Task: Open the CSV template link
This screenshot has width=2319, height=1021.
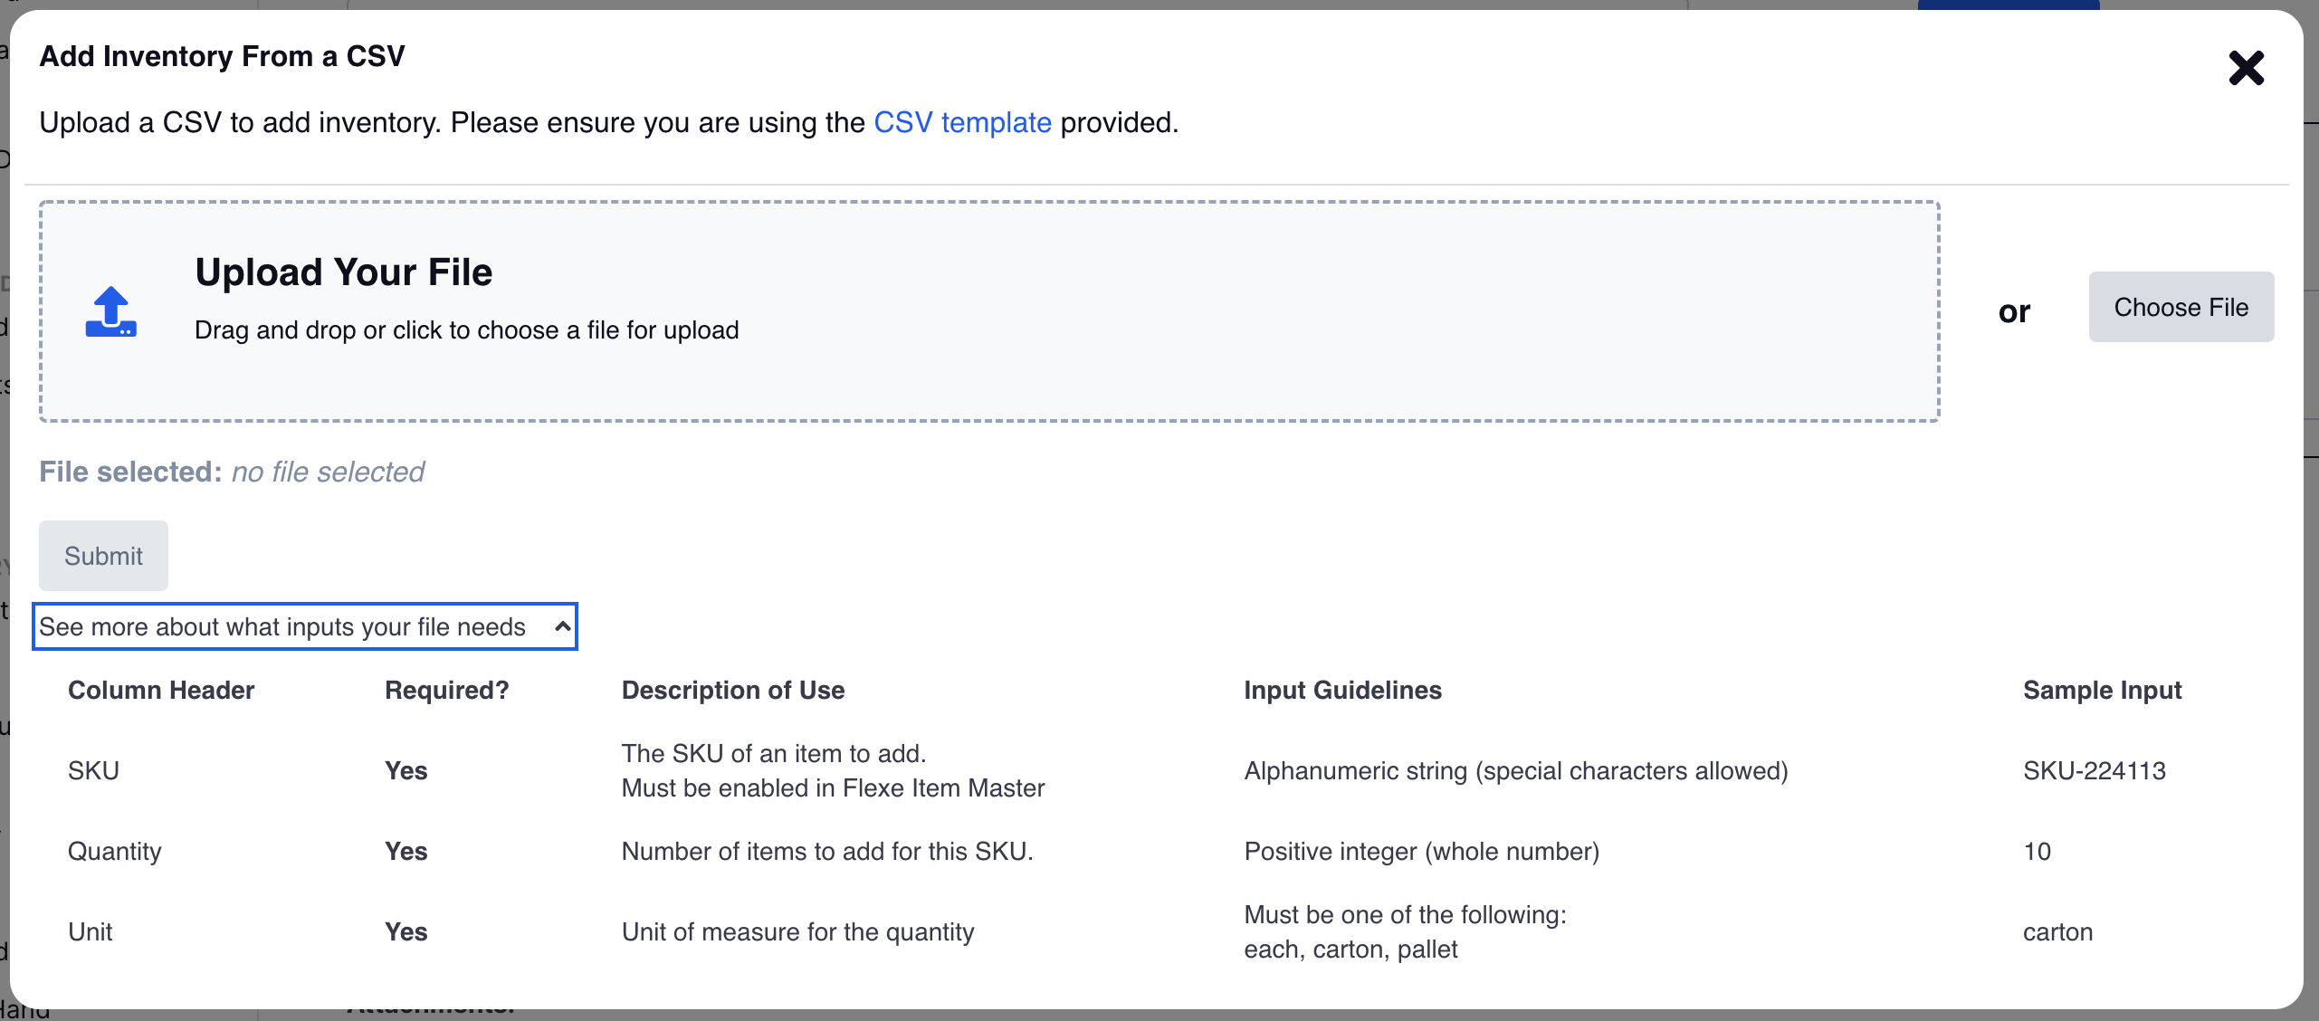Action: 962,122
